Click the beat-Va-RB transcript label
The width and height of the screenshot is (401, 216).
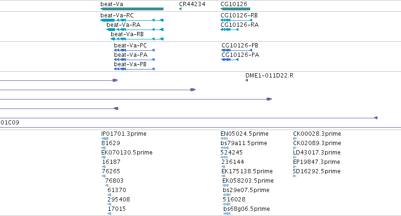click(127, 34)
